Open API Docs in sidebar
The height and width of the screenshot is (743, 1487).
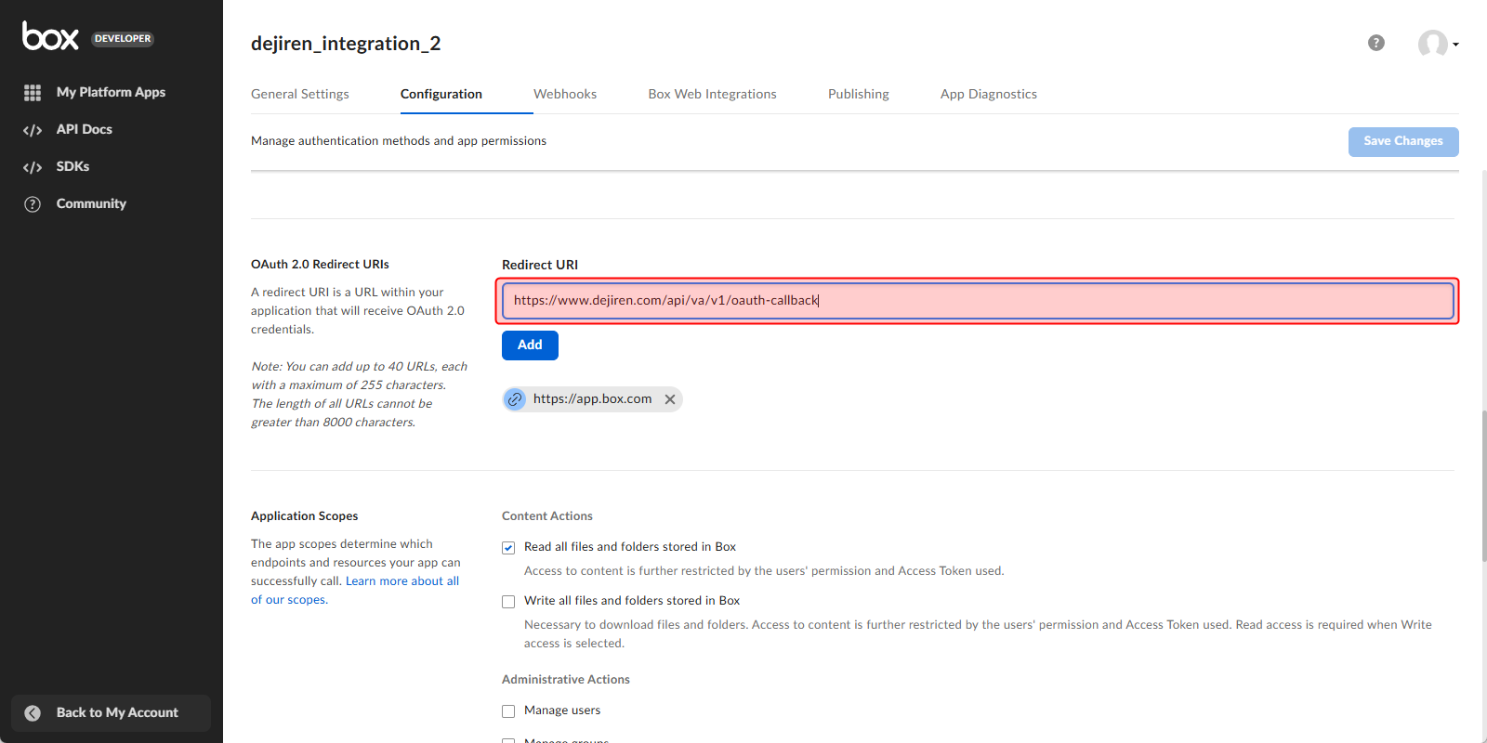[x=85, y=129]
